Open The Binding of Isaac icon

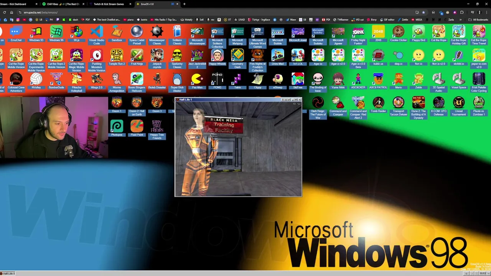pos(318,82)
